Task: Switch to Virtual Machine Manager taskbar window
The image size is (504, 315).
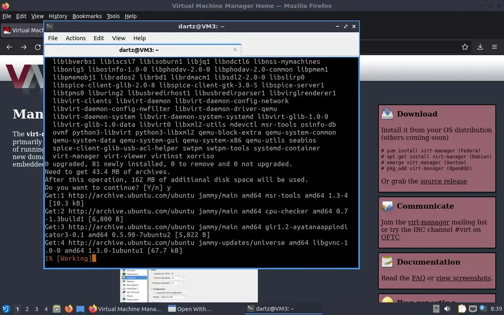Action: (x=126, y=309)
